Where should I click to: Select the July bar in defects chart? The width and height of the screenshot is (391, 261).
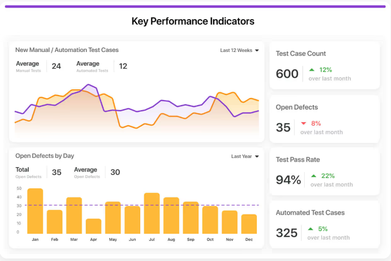click(152, 213)
